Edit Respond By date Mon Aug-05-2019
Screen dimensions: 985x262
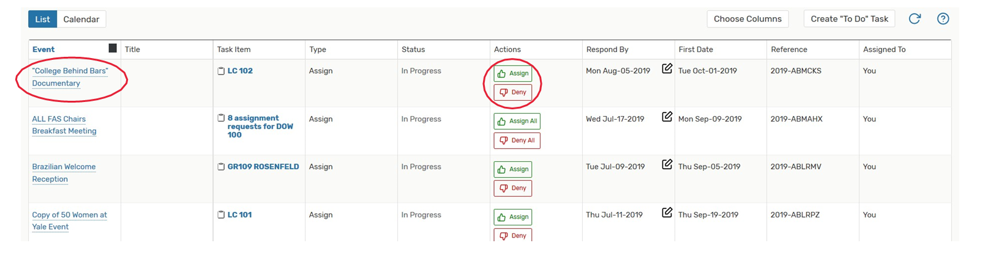point(667,68)
